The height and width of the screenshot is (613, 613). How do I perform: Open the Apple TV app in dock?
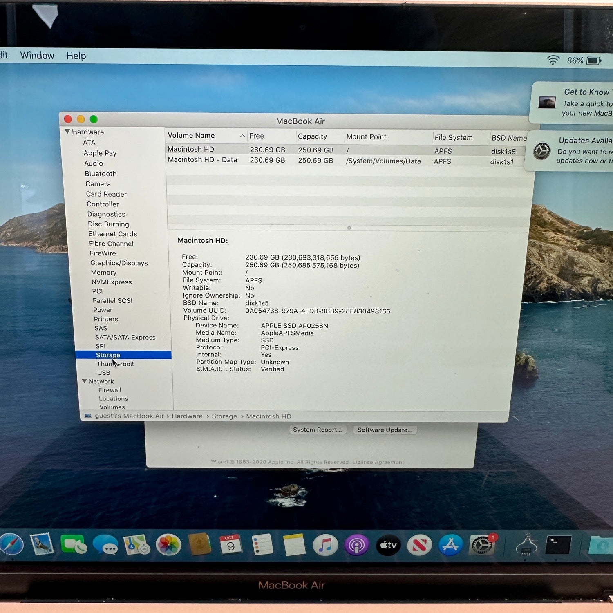tap(388, 545)
